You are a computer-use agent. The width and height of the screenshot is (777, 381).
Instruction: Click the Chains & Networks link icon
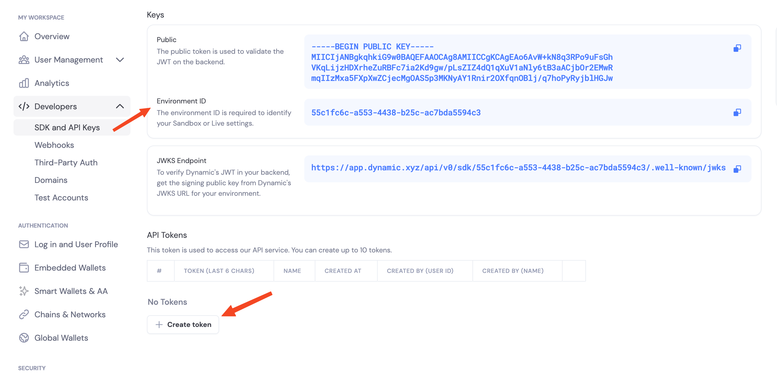click(24, 314)
